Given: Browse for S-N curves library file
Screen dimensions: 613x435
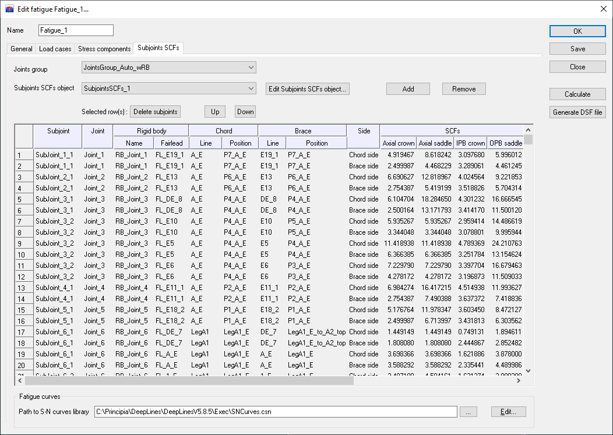Looking at the screenshot, I should click(468, 412).
